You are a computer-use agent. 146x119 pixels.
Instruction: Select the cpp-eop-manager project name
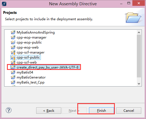click(x=32, y=37)
